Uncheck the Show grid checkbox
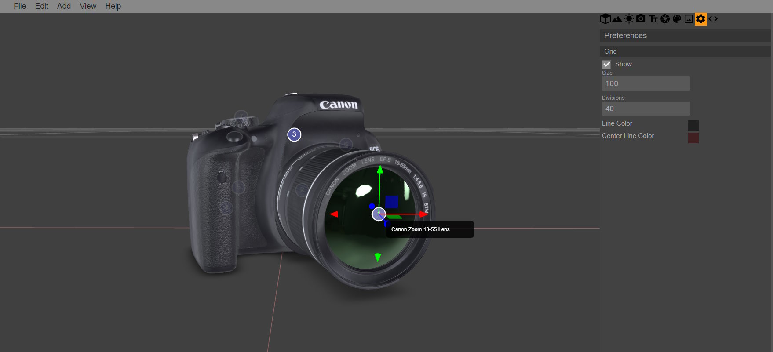This screenshot has width=773, height=352. tap(606, 65)
